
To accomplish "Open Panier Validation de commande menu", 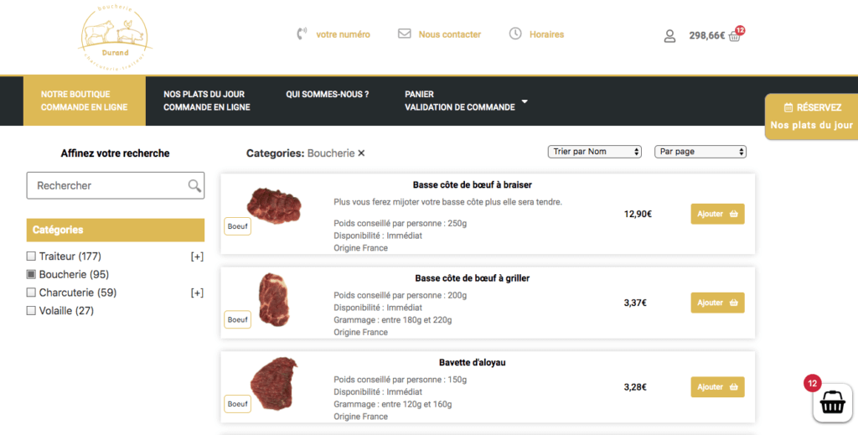I will pos(460,101).
